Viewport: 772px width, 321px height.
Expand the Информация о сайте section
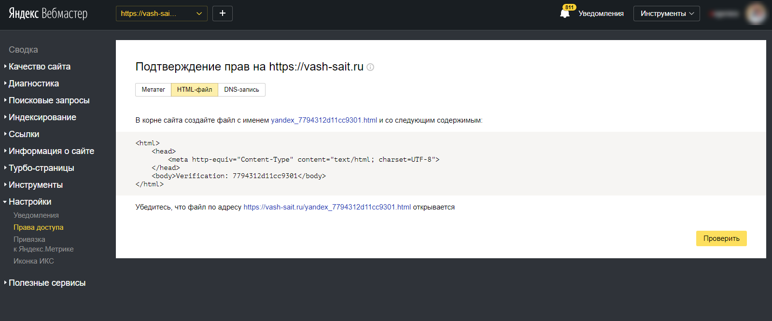click(x=51, y=151)
